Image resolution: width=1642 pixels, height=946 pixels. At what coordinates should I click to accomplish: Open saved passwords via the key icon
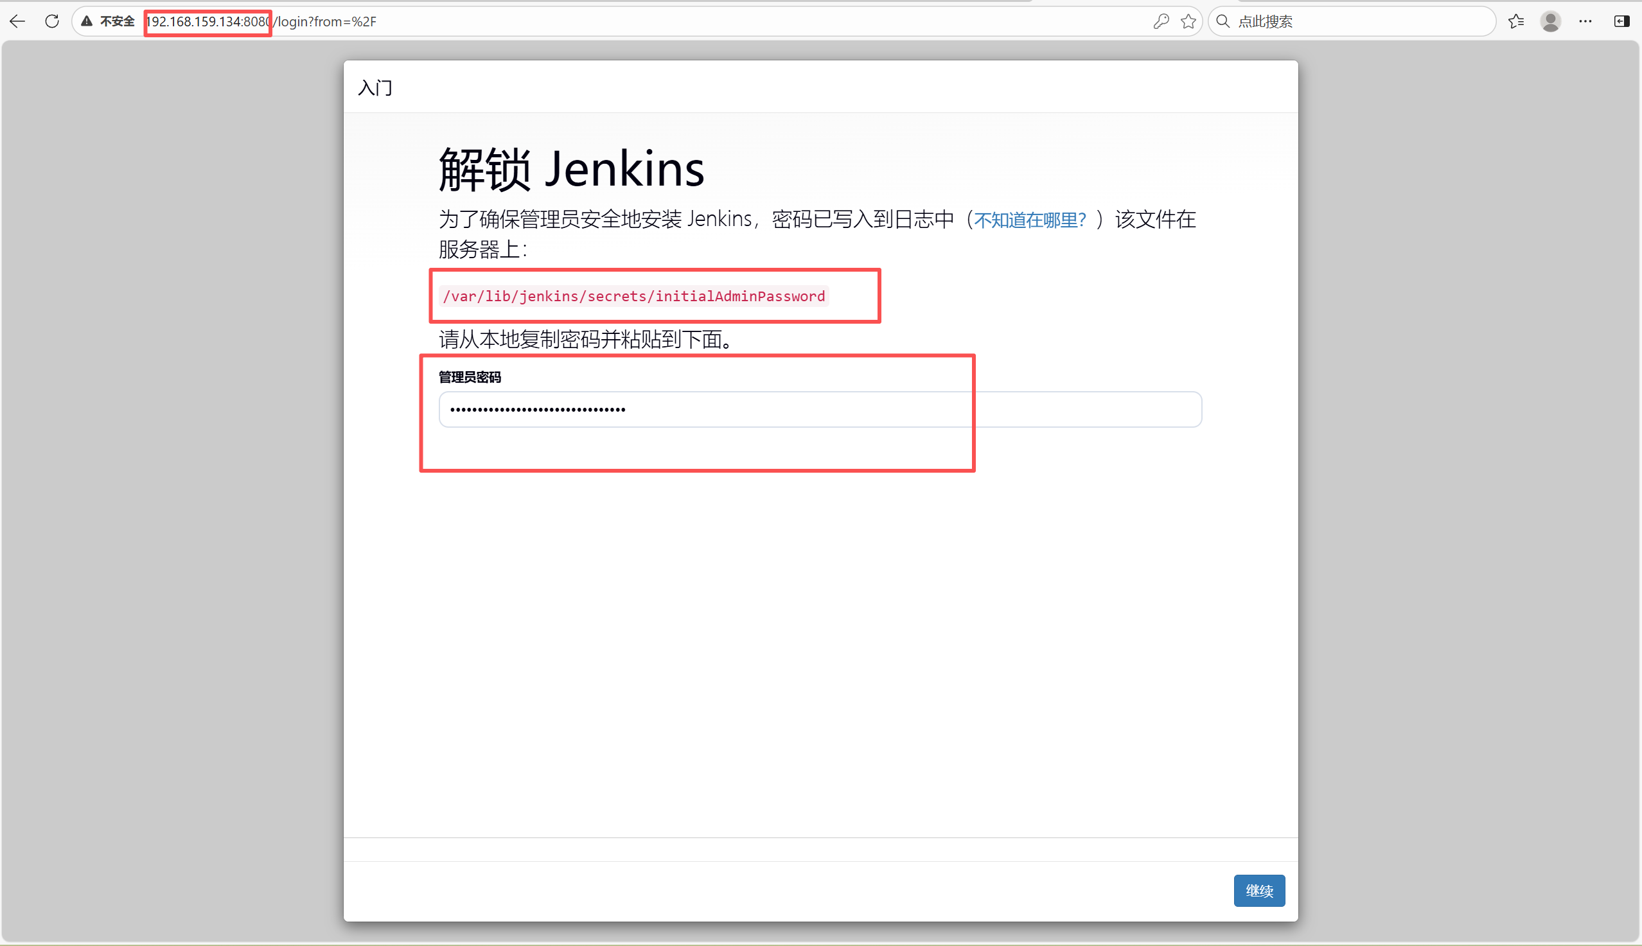[x=1160, y=21]
